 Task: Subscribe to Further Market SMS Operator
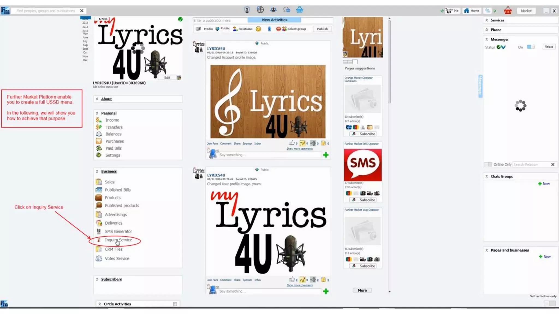(x=364, y=200)
